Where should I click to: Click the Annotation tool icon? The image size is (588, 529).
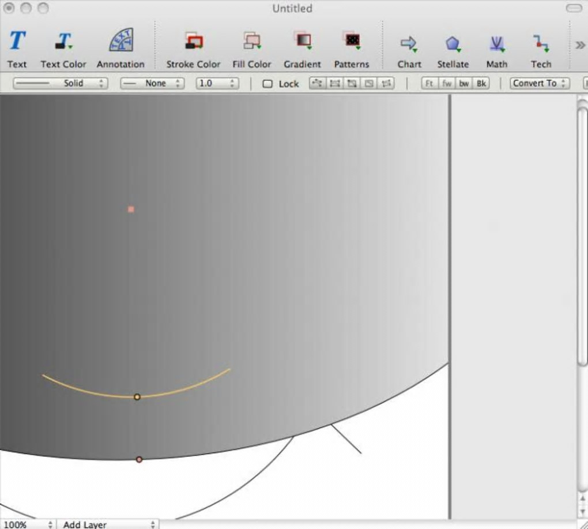point(120,42)
